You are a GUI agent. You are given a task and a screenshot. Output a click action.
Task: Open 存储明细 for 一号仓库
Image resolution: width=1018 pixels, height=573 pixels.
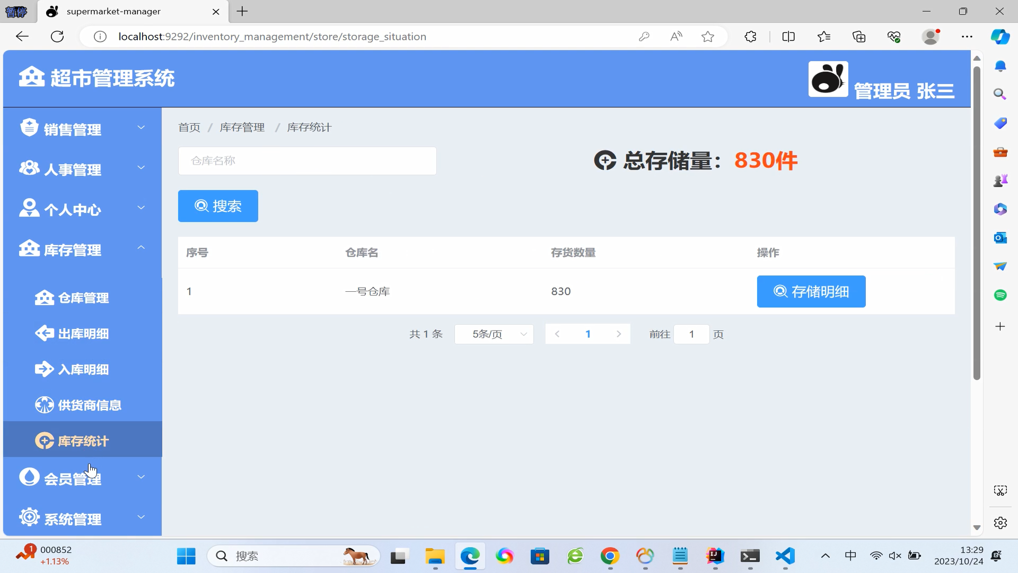(x=811, y=291)
